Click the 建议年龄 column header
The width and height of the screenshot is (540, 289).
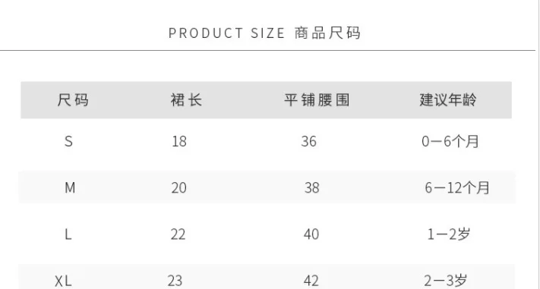click(448, 100)
